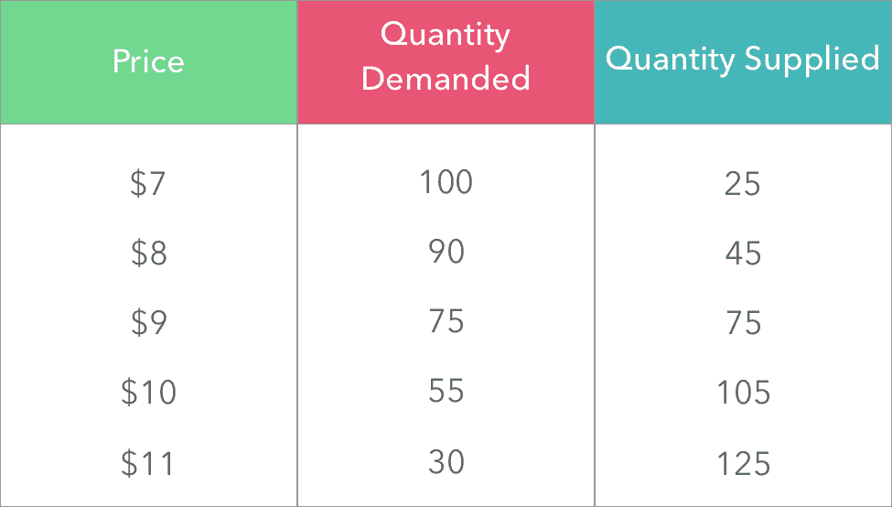The image size is (892, 507).
Task: Click quantity supplied value 105
Action: pos(744,393)
